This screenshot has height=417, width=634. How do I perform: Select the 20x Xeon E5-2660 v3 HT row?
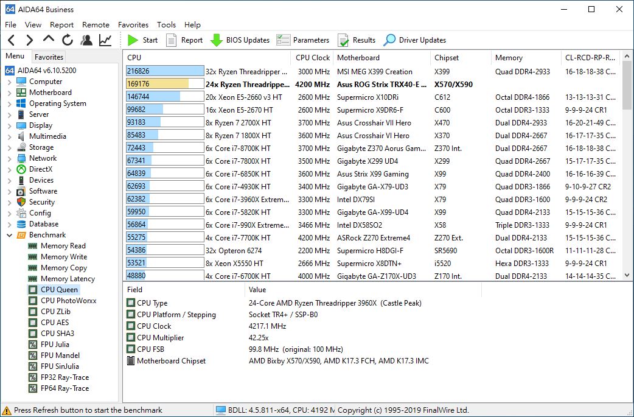coord(372,97)
